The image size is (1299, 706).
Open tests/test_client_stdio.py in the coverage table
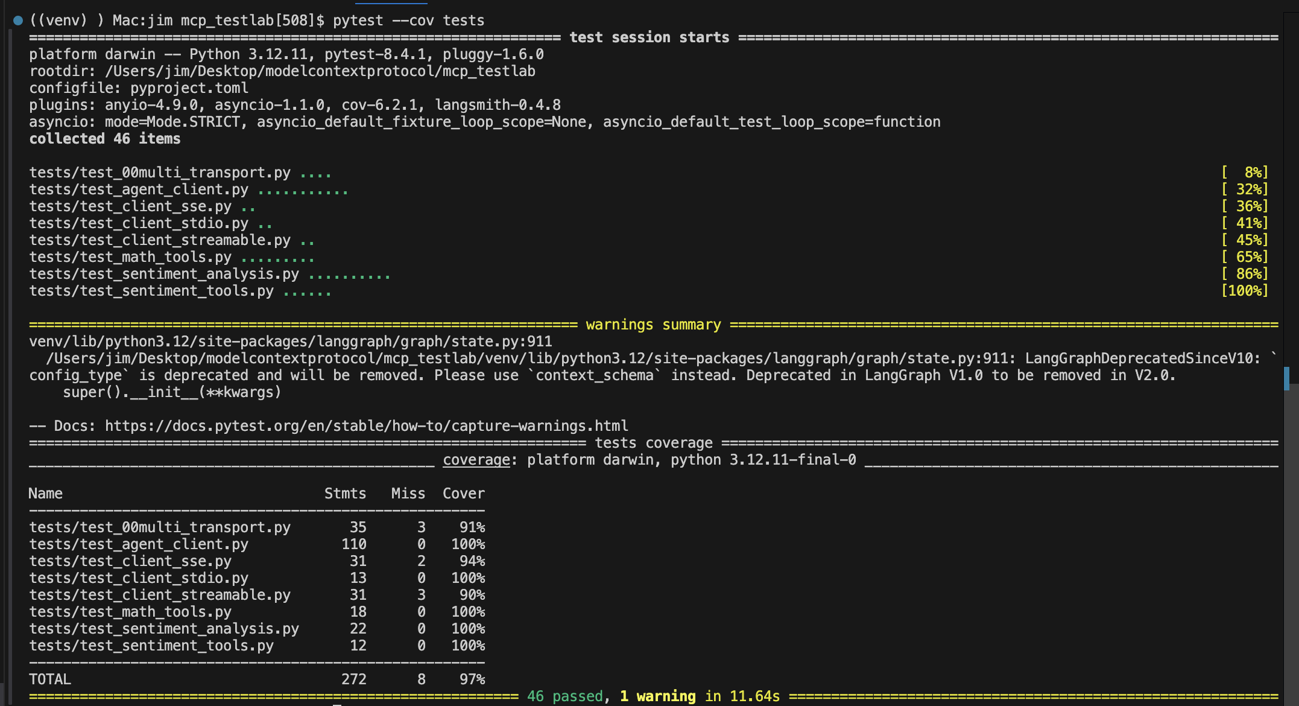click(x=139, y=578)
